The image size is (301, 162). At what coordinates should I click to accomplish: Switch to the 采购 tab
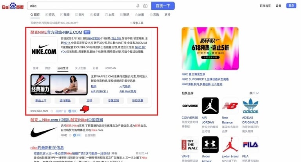(x=154, y=15)
